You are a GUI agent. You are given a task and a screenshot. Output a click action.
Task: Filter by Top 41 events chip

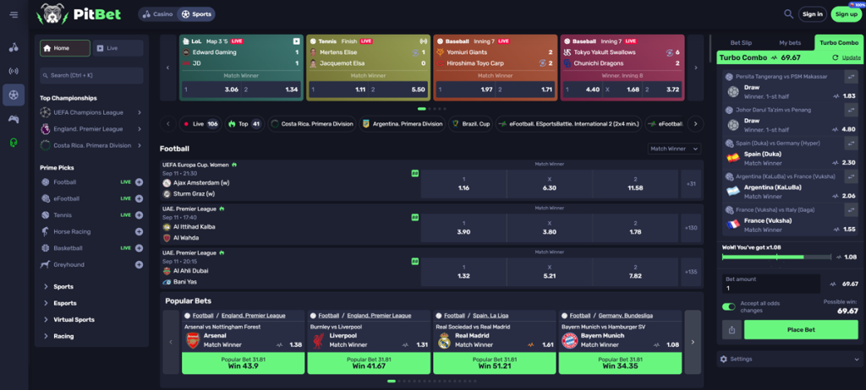(244, 124)
